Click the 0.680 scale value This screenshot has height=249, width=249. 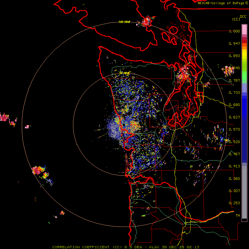coord(234,105)
